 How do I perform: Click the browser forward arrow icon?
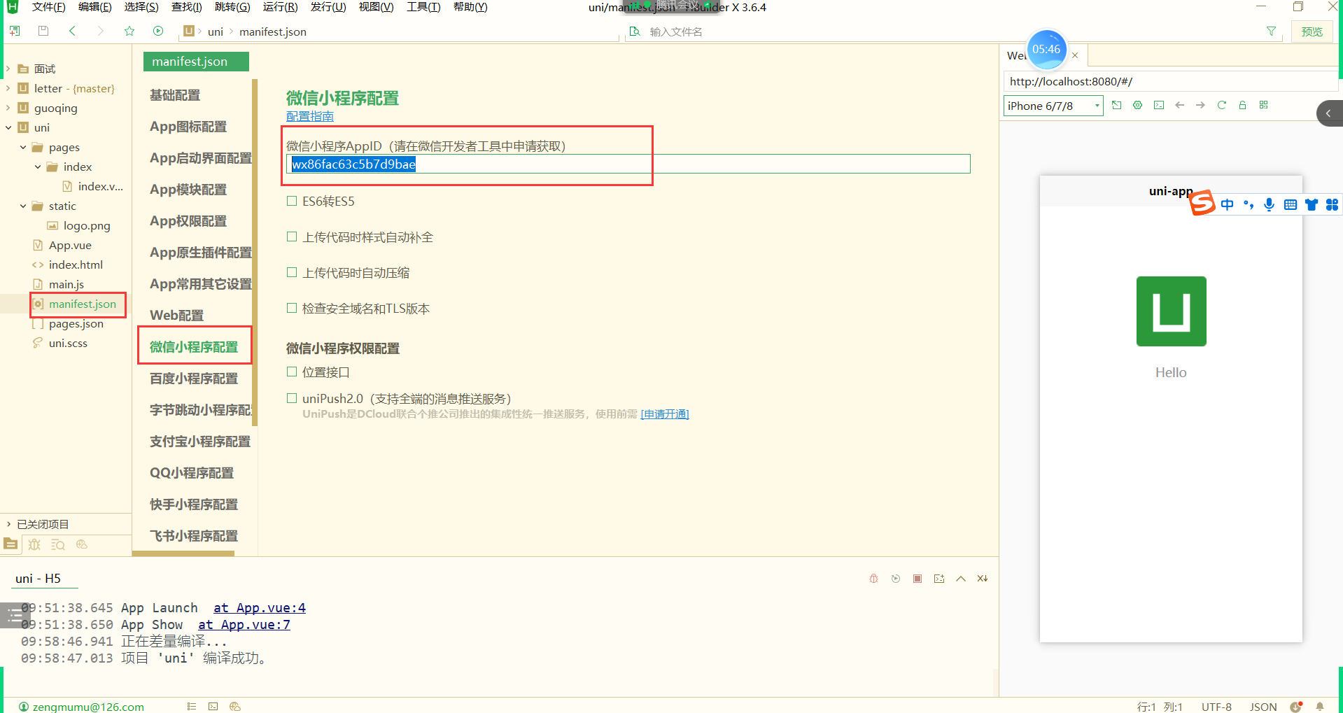(x=1201, y=105)
